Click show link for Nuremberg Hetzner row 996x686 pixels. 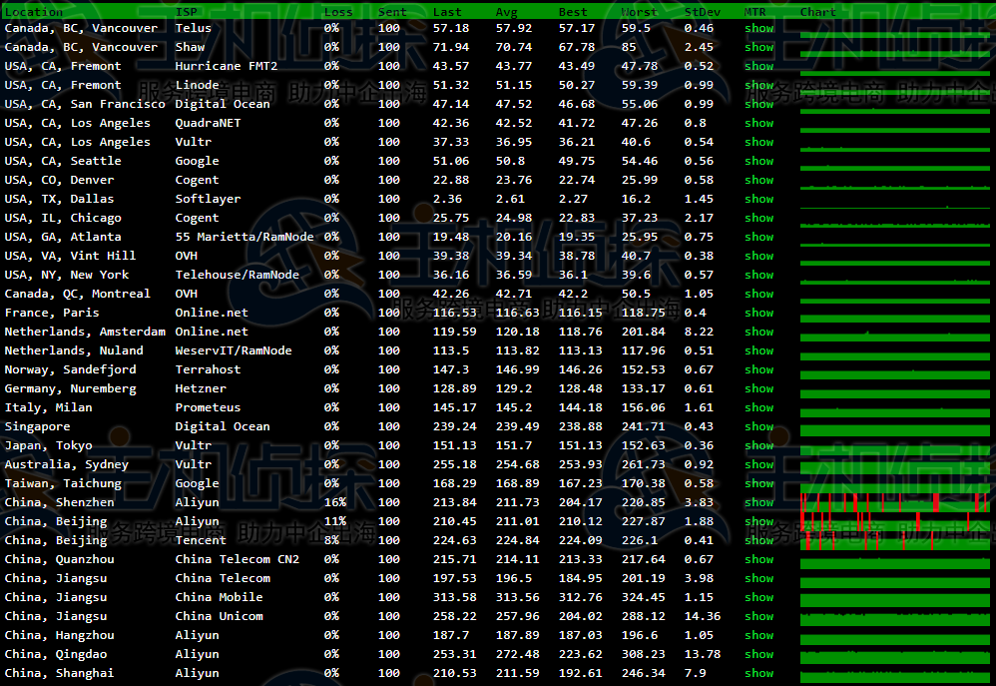[759, 389]
